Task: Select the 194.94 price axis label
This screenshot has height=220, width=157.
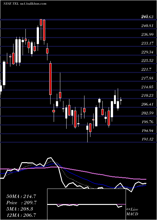Action: click(147, 131)
